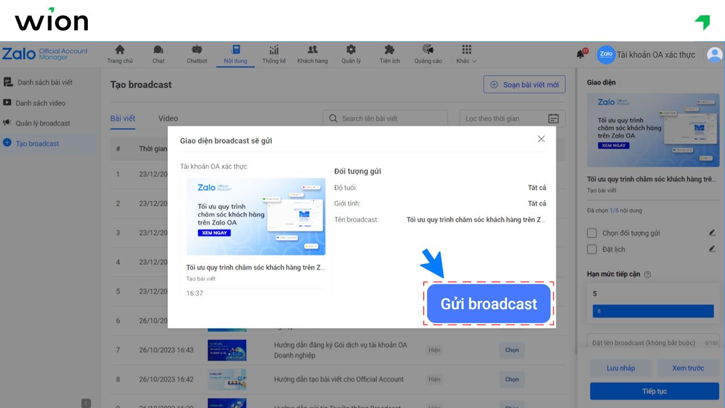Open Chat from the top navigation

coord(158,54)
